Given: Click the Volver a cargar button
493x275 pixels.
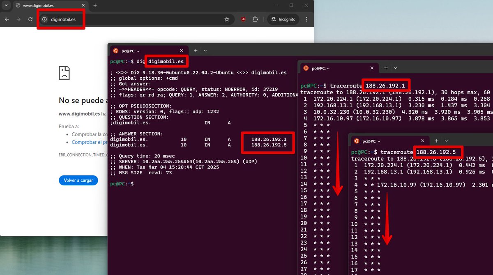Looking at the screenshot, I should coord(78,180).
